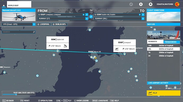Screen dimensions: 183x102
Task: Click the time of day slider handle
Action: [16, 94]
